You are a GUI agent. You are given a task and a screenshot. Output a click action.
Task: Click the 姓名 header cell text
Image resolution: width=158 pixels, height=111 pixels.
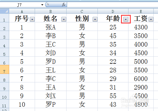pyautogui.click(x=50, y=19)
